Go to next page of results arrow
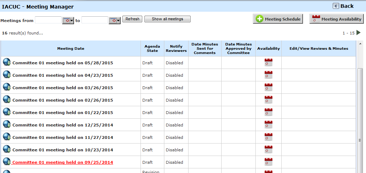The width and height of the screenshot is (366, 173). [359, 33]
